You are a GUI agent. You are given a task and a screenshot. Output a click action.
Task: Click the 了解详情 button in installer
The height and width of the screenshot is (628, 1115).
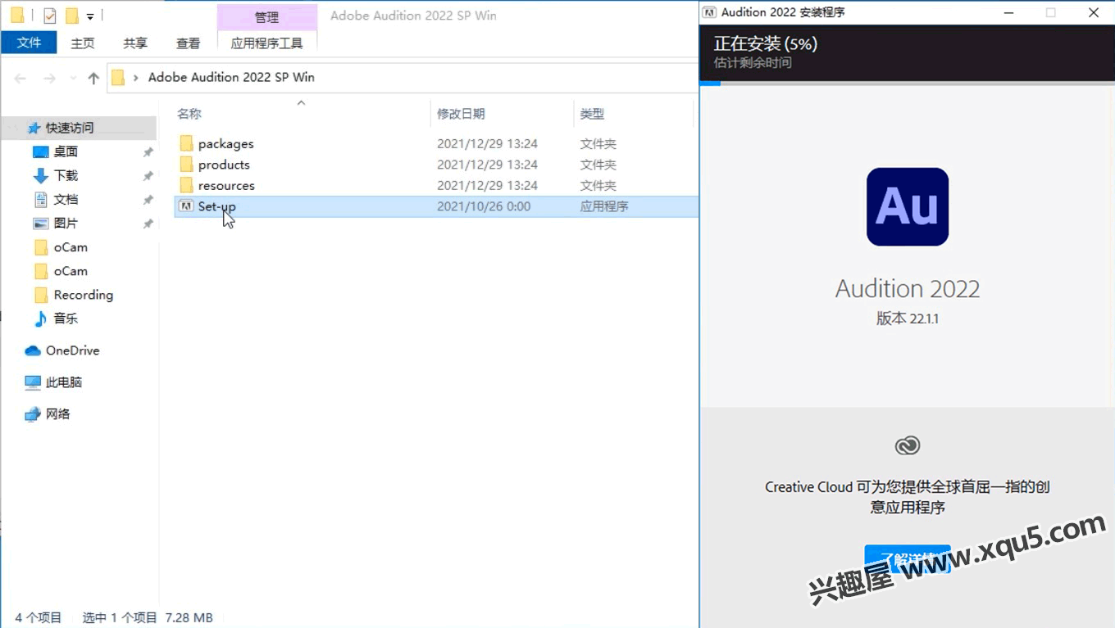click(908, 558)
